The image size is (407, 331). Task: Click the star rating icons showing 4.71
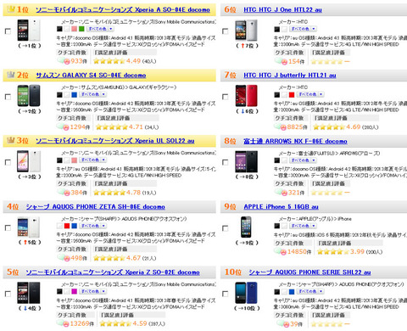(x=112, y=127)
